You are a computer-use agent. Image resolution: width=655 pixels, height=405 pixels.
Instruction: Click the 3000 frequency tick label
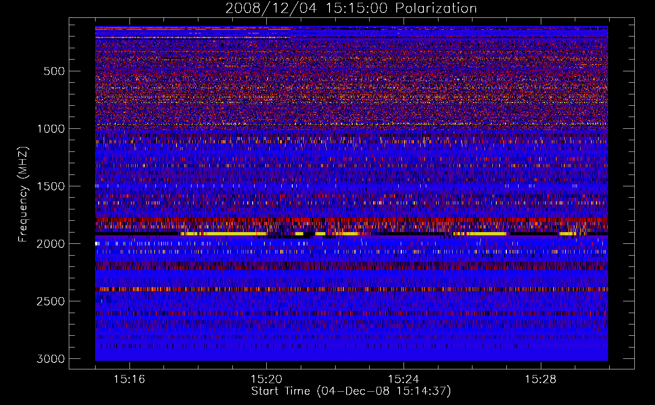[51, 359]
